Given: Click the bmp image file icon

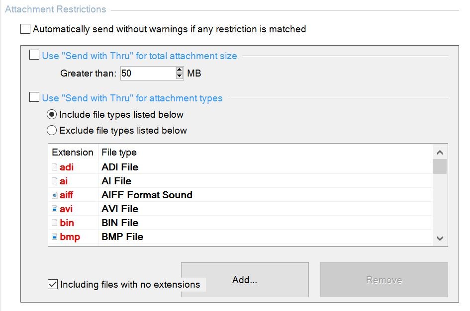Looking at the screenshot, I should click(x=54, y=237).
